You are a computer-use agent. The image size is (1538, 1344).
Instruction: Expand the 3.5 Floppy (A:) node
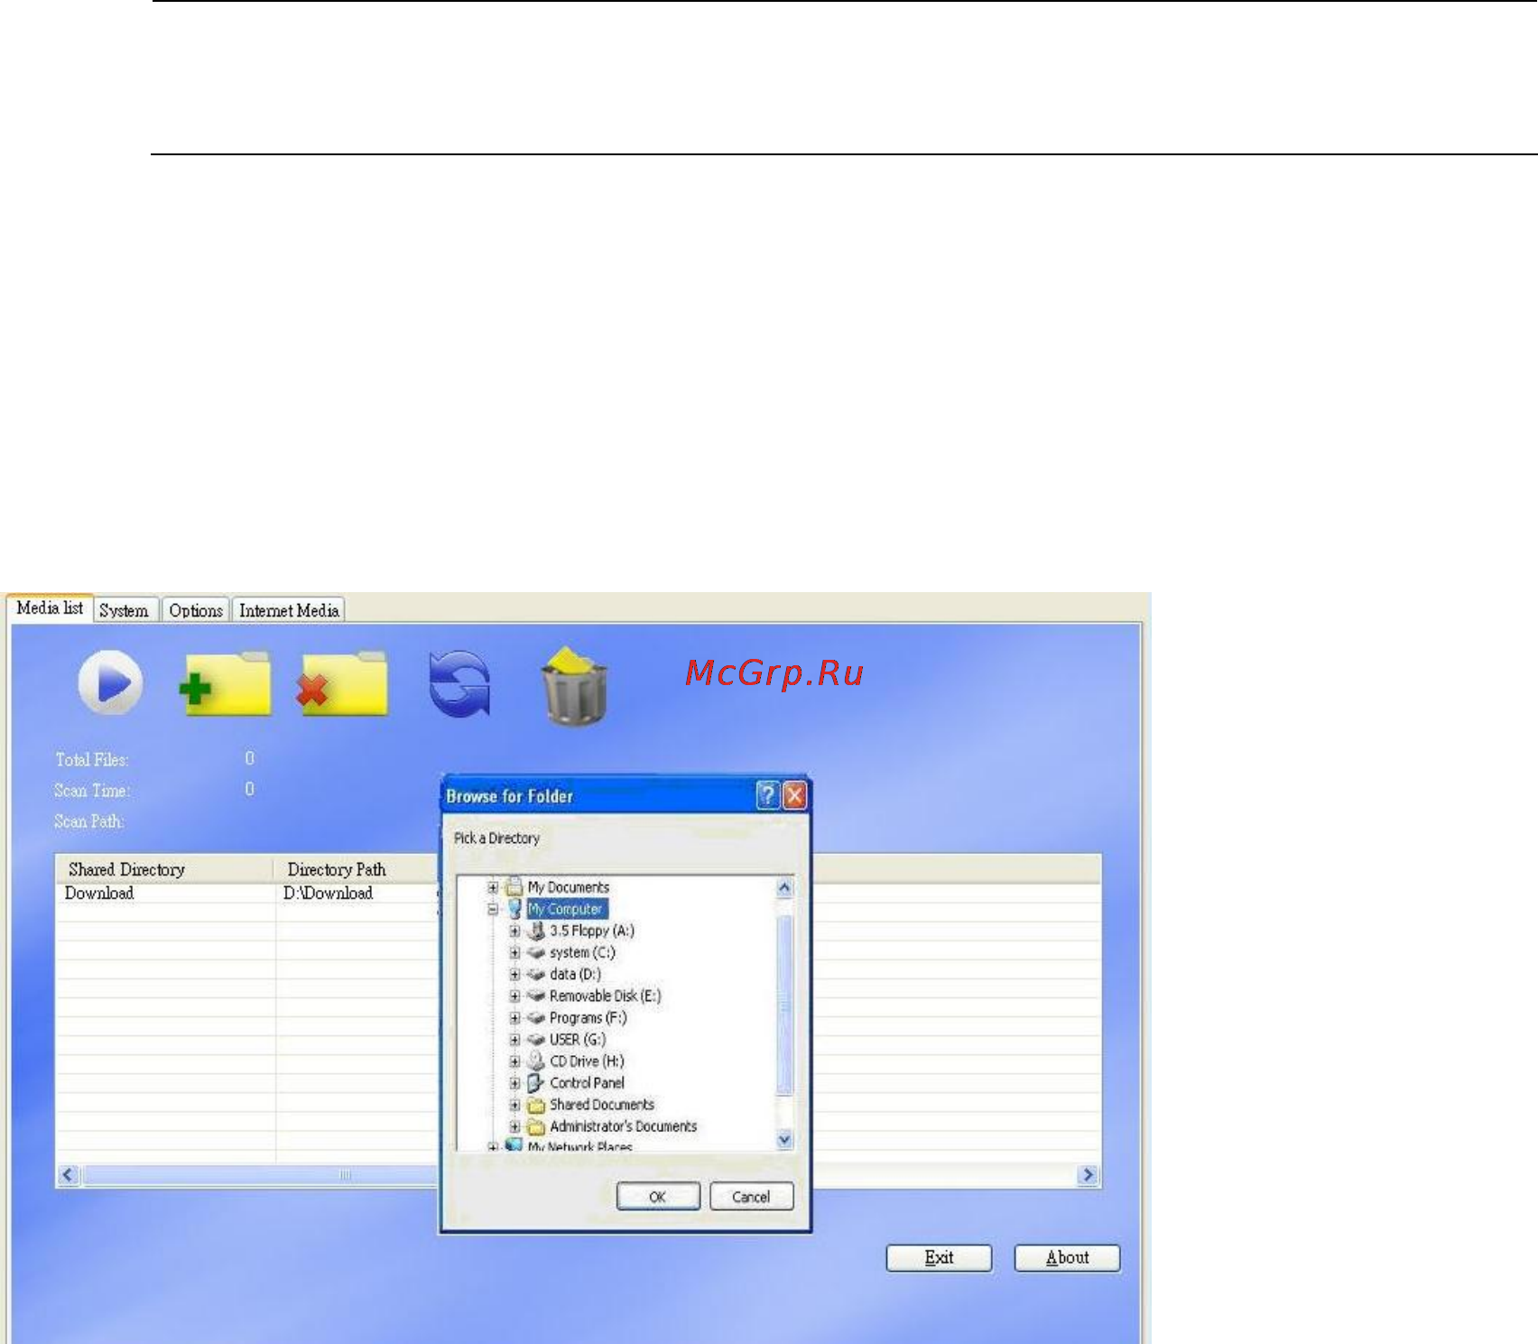point(514,931)
